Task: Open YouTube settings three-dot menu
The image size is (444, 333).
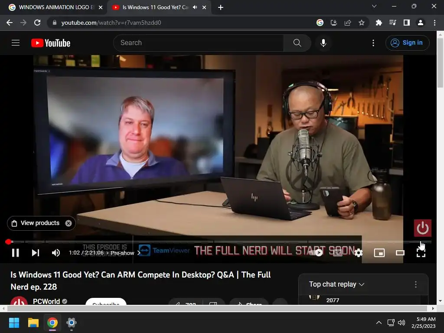Action: coord(373,43)
